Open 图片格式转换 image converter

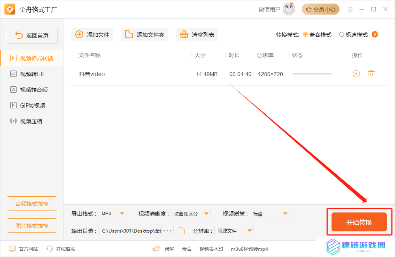[32, 225]
